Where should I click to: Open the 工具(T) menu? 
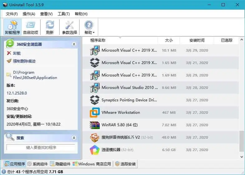click(64, 14)
